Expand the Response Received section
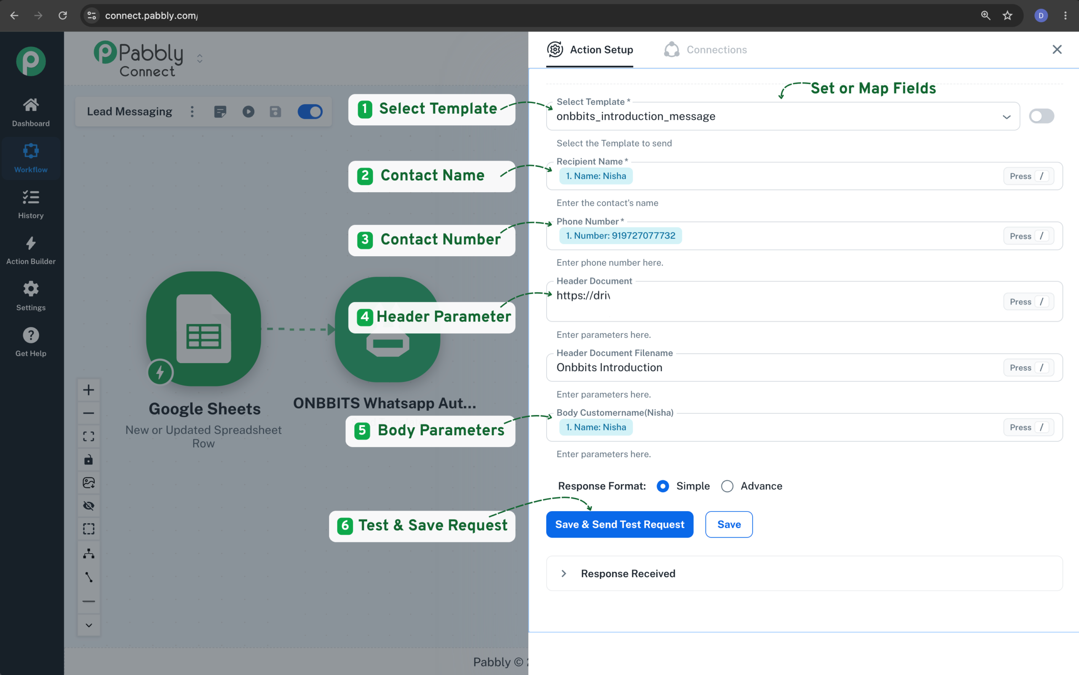Viewport: 1079px width, 675px height. click(804, 573)
